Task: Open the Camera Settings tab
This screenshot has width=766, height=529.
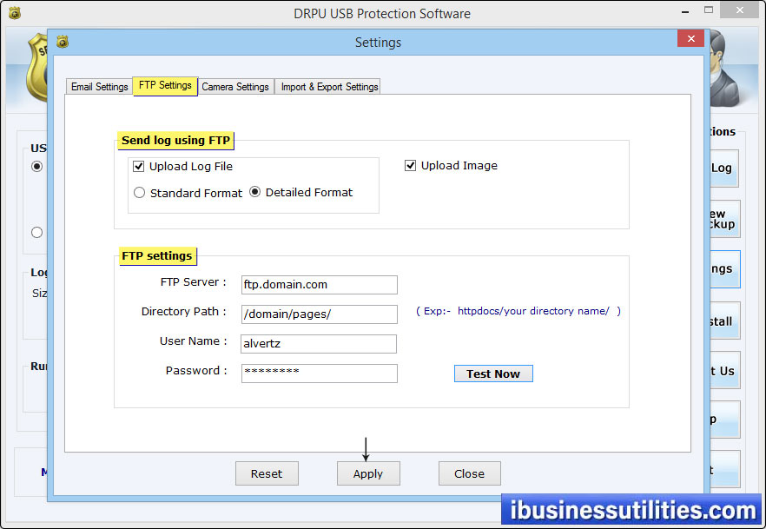Action: coord(235,87)
